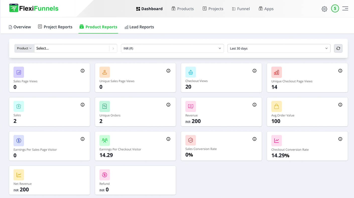Click info icon on Unique Orders card
Image resolution: width=354 pixels, height=198 pixels.
coord(168,105)
